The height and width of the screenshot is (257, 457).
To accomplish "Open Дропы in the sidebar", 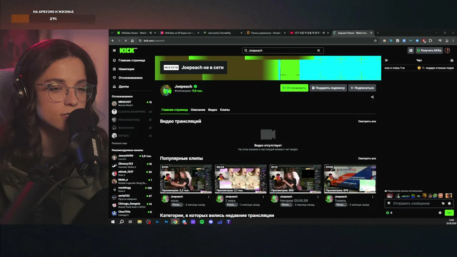I will click(121, 86).
